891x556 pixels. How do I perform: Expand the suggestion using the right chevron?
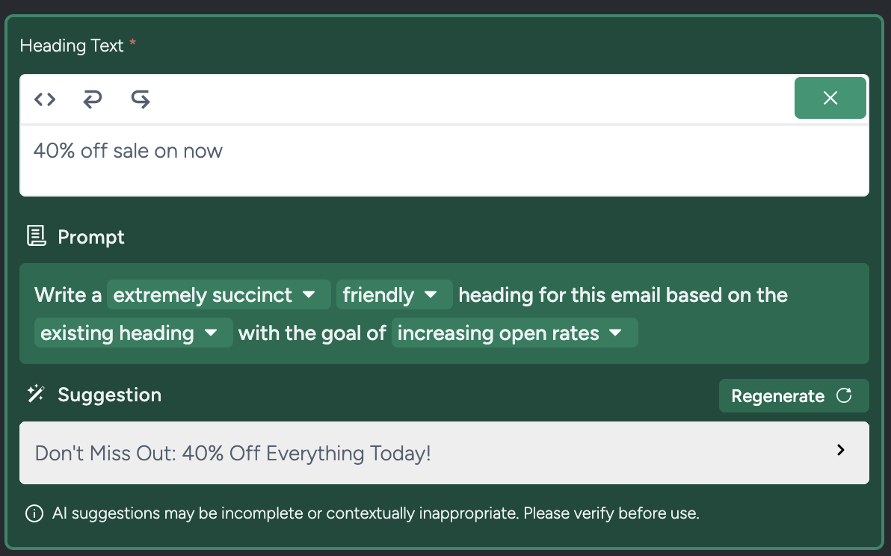click(x=840, y=450)
